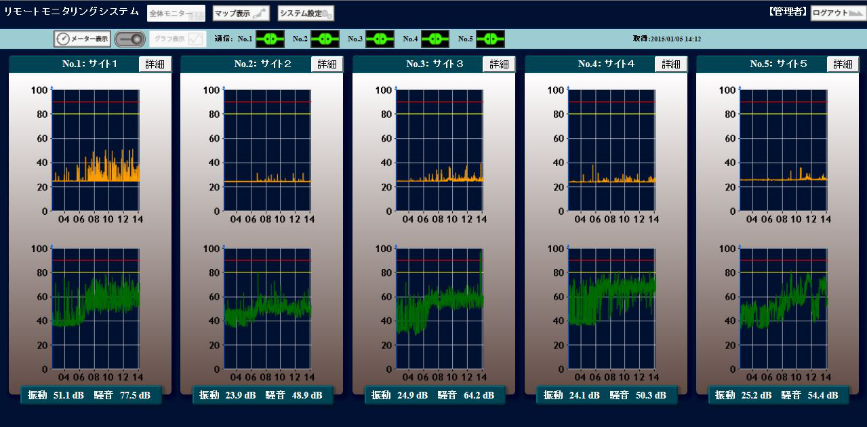Screen dimensions: 867x427
Task: Click the green noise chart of サイト1
Action: tap(96, 309)
